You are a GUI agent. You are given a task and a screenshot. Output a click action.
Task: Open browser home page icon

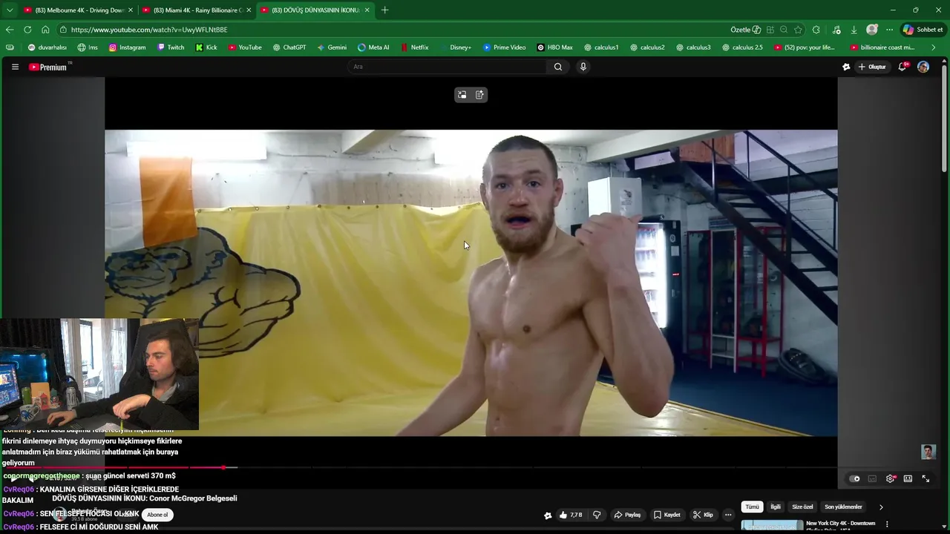click(45, 30)
